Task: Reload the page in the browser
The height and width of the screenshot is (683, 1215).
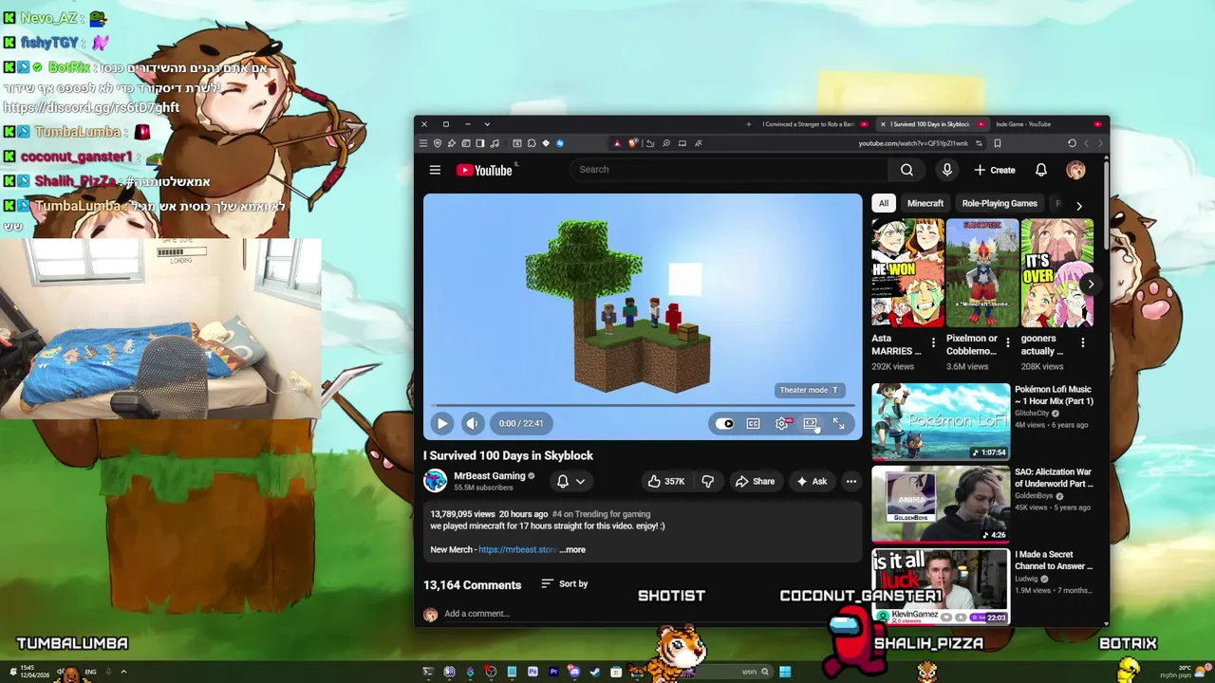Action: 1072,143
